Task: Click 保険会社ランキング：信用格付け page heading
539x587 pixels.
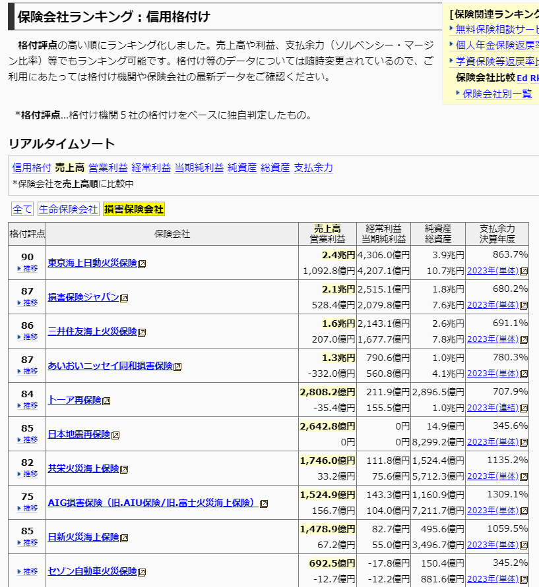Action: coord(114,17)
